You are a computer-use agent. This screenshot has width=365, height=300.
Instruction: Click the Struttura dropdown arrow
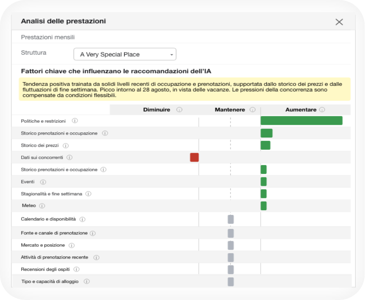pyautogui.click(x=172, y=55)
